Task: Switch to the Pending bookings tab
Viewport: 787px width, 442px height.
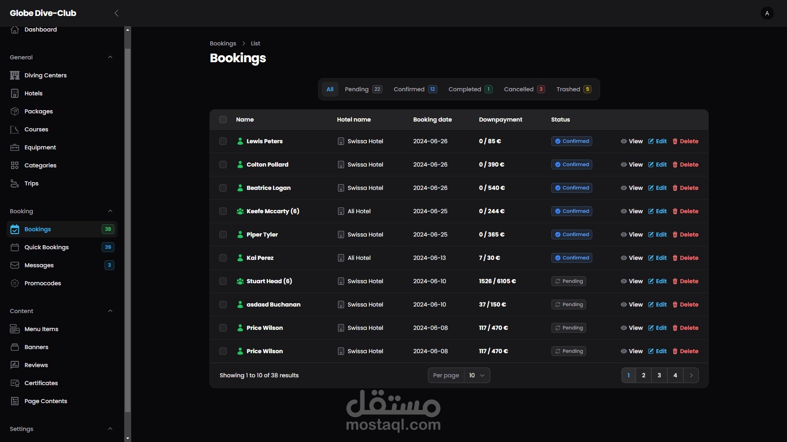Action: click(363, 89)
